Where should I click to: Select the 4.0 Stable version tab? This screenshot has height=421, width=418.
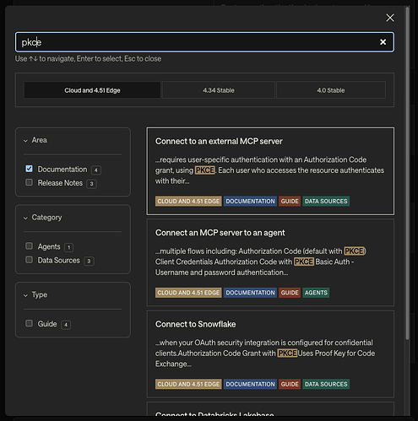[331, 90]
